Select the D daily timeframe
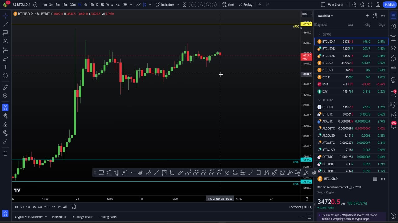Screen dimensions: 398x223 pos(97,5)
